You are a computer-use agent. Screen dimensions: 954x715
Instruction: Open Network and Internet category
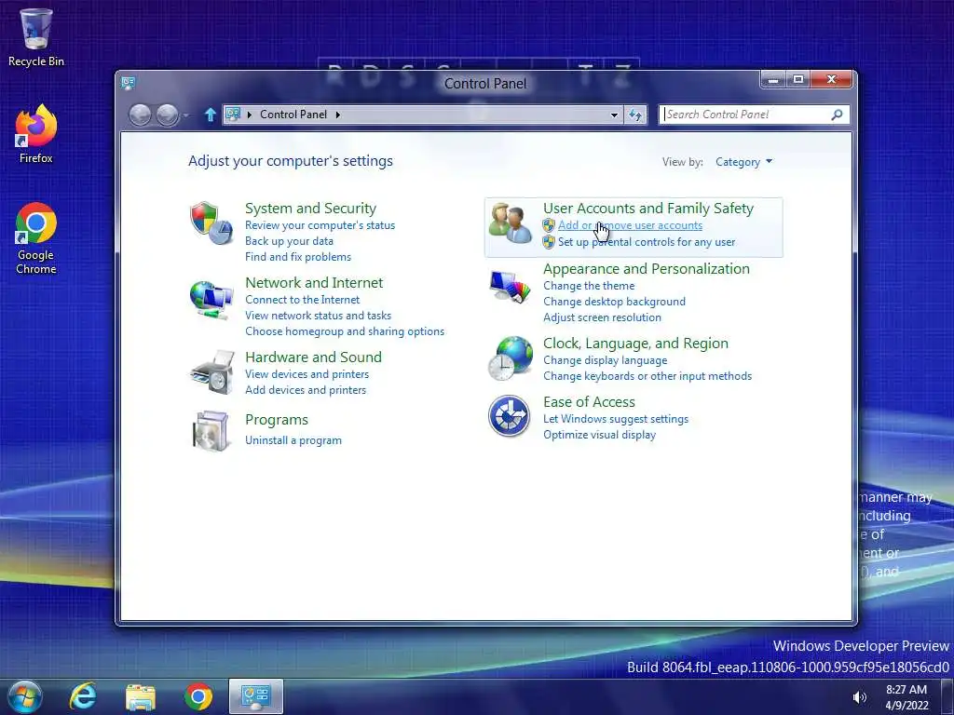[314, 282]
